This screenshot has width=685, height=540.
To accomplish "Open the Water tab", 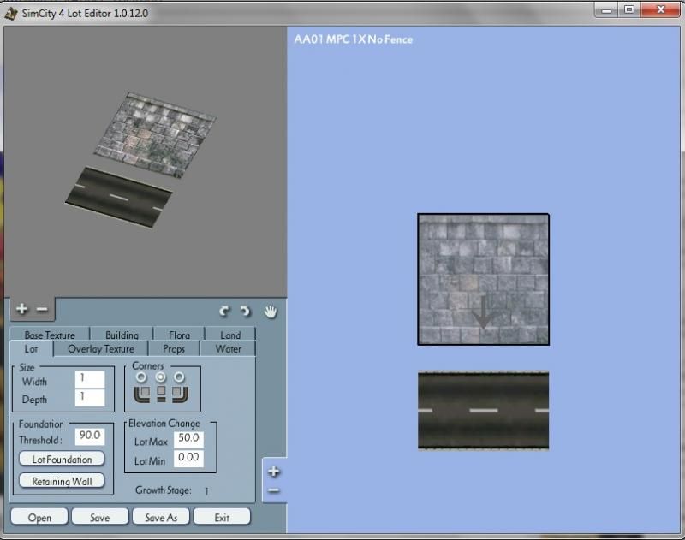I will [x=228, y=349].
